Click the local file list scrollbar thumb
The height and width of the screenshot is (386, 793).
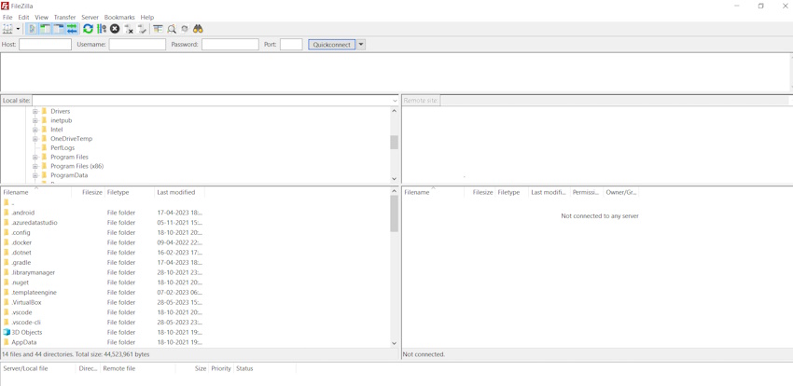click(x=395, y=214)
